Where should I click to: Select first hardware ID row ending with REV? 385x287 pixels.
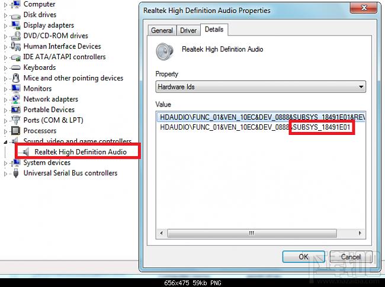pos(261,117)
